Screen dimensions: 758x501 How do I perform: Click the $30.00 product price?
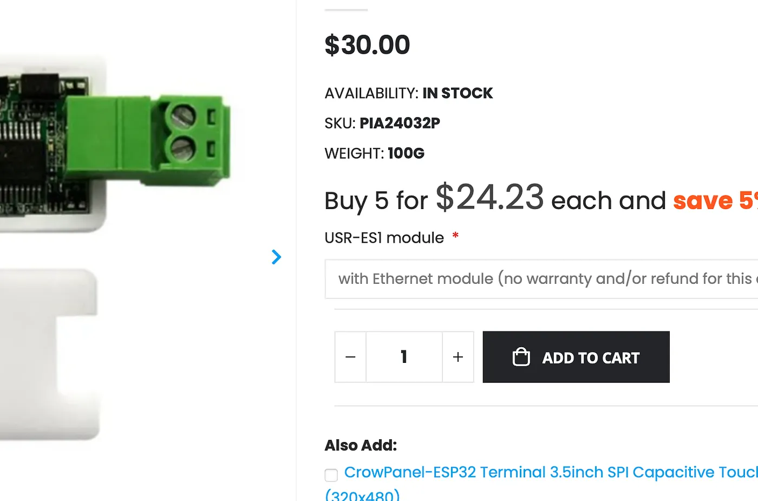(367, 45)
